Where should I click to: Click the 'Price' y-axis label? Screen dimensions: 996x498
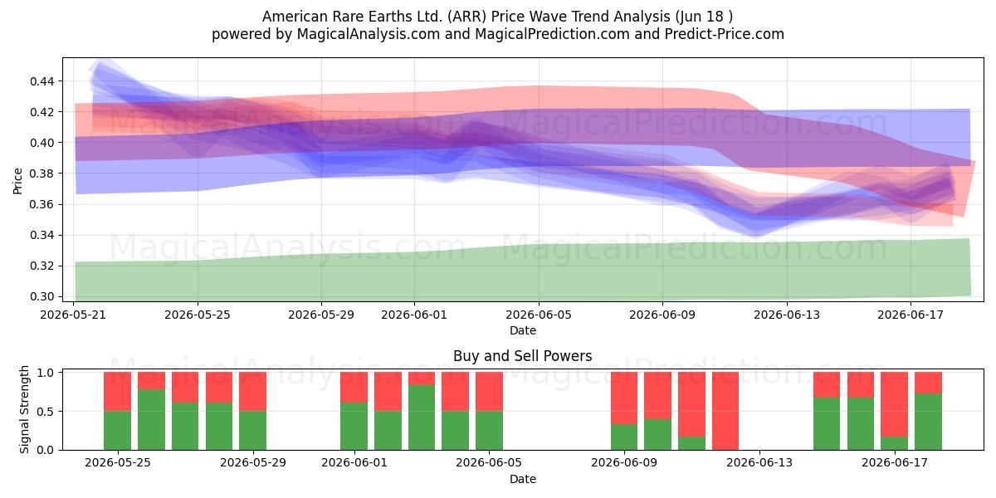pos(18,180)
